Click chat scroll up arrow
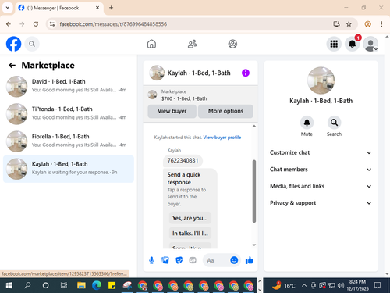Viewport: 390px width, 293px height. pos(254,126)
